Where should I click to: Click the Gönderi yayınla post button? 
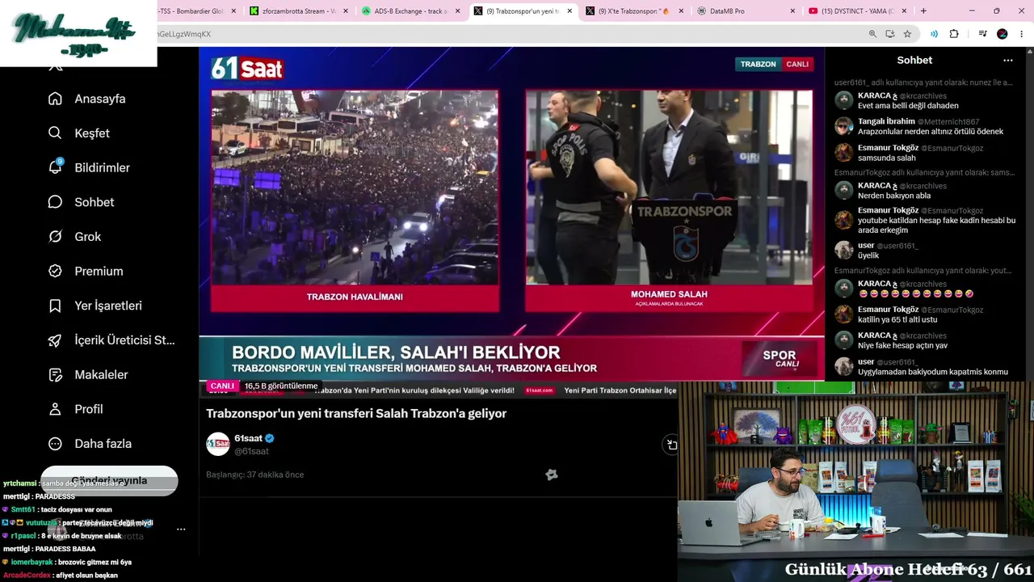click(109, 481)
